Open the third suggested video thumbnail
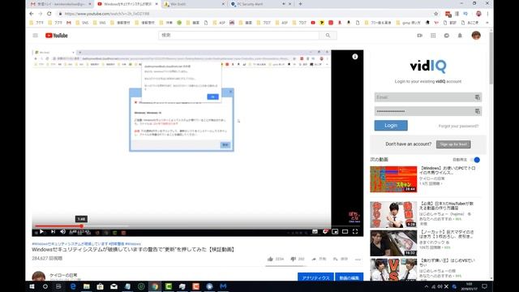 click(393, 243)
